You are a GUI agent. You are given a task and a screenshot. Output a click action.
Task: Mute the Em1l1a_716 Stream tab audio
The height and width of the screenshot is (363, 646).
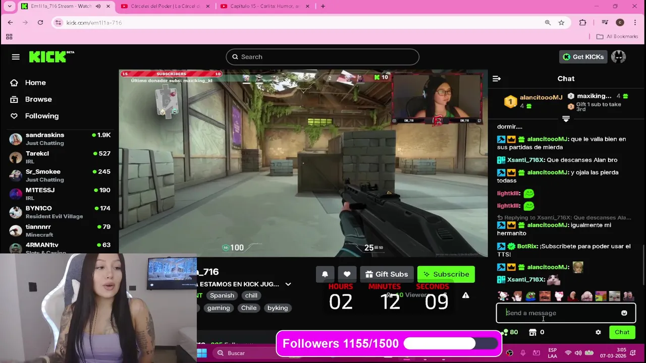[x=98, y=6]
